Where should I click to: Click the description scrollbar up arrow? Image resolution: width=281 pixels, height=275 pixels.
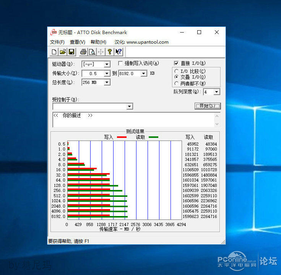(217, 116)
